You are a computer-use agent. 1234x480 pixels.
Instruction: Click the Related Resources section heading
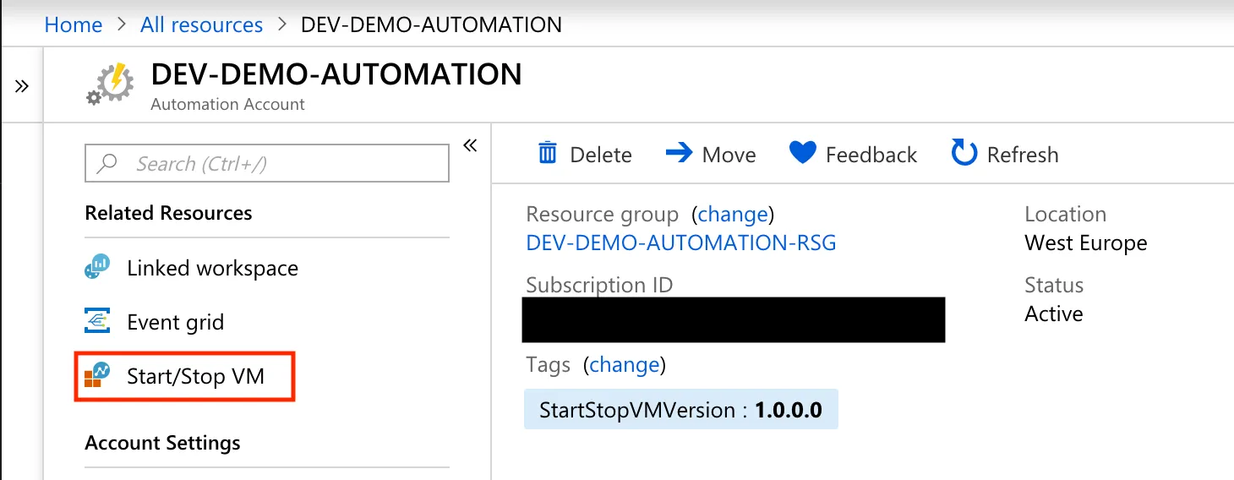coord(168,213)
